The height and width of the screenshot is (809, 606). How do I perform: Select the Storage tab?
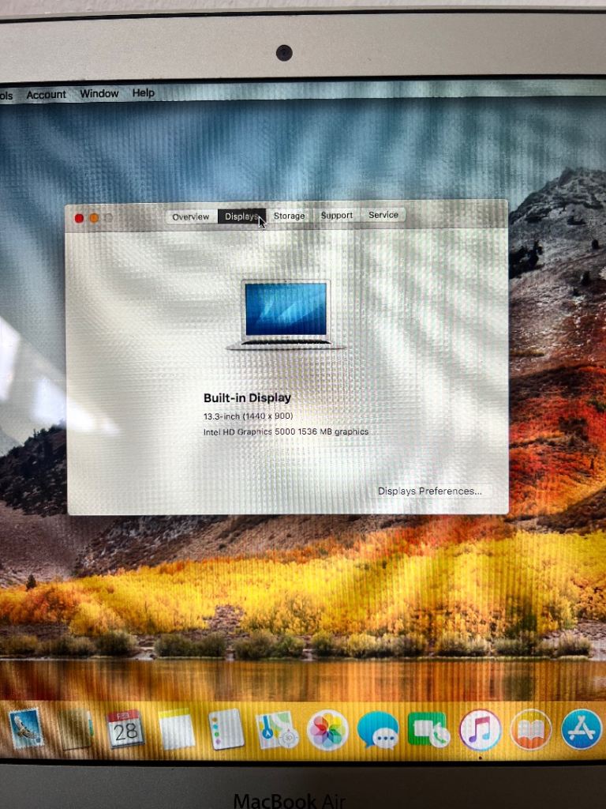[x=289, y=216]
